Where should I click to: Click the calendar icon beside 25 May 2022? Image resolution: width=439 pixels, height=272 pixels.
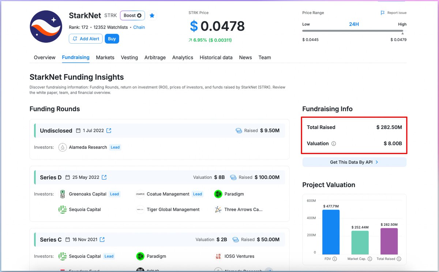[x=68, y=177]
